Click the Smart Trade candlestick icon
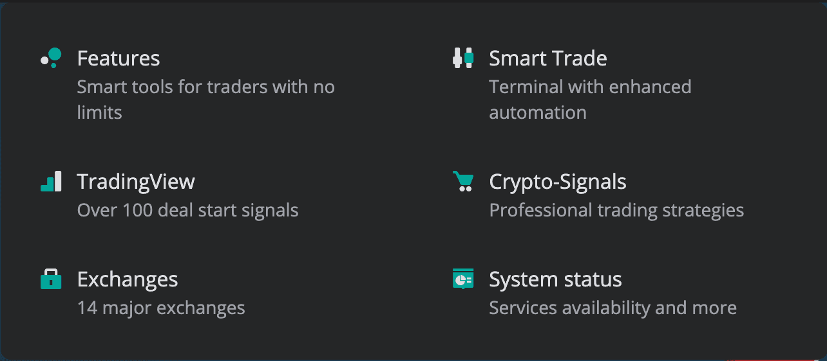This screenshot has width=827, height=361. [x=463, y=58]
